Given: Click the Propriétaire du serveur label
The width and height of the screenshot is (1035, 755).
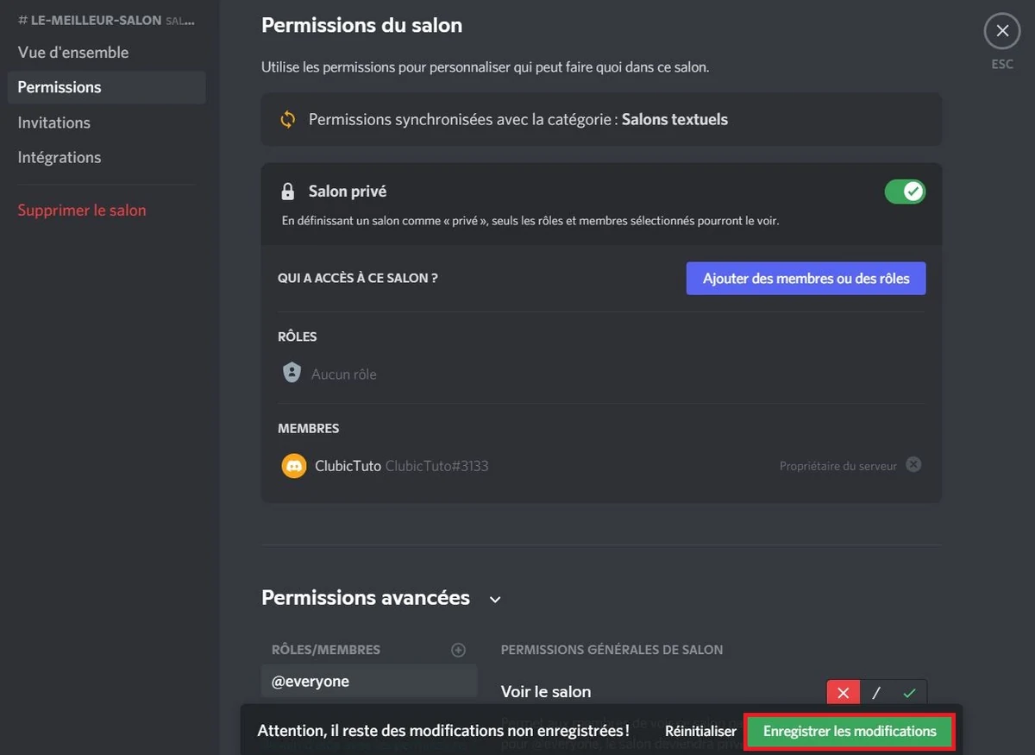Looking at the screenshot, I should [838, 466].
